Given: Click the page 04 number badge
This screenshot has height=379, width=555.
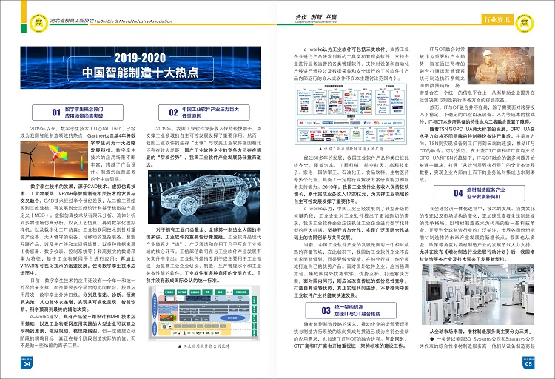Looking at the screenshot, I should click(x=27, y=363).
